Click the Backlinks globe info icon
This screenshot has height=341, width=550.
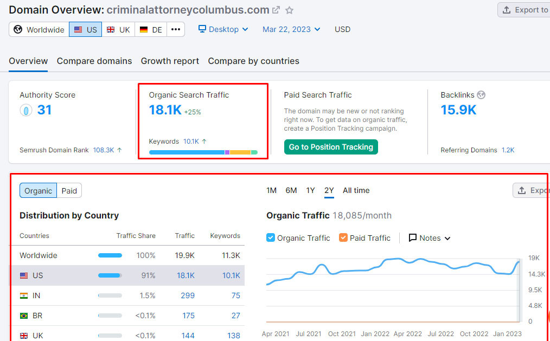(481, 95)
